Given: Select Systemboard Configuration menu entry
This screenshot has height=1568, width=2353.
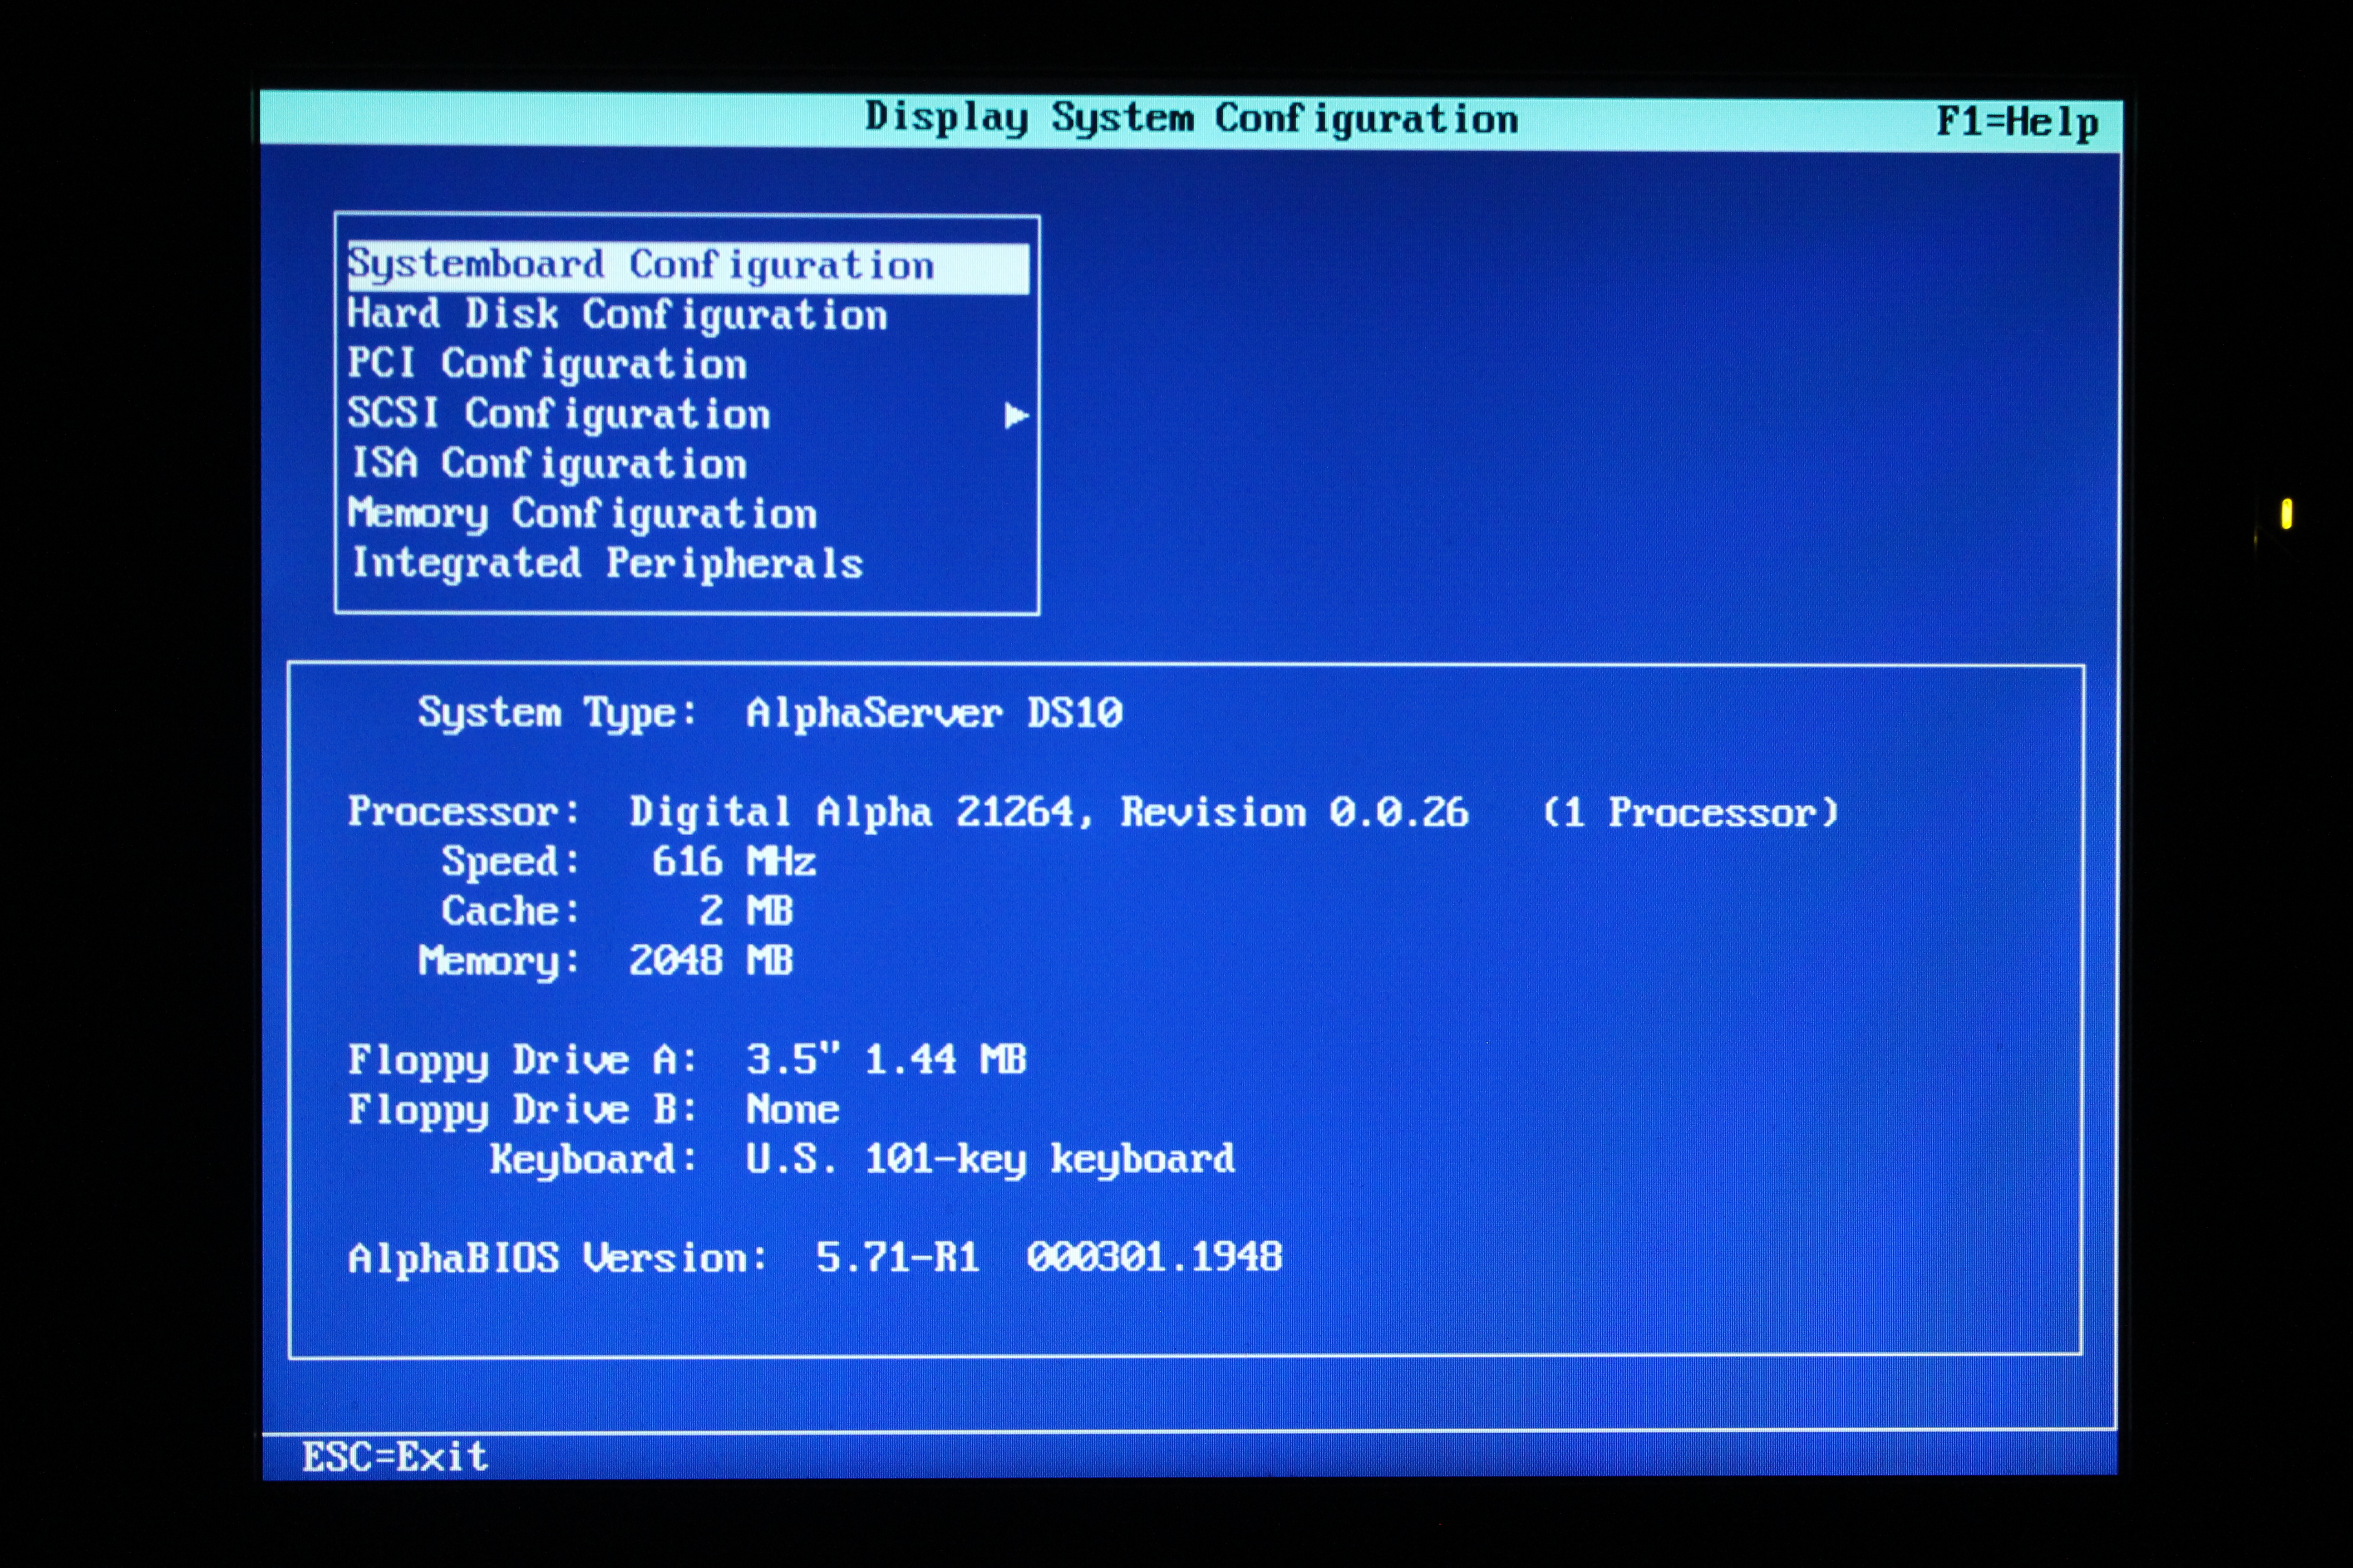Looking at the screenshot, I should click(x=640, y=266).
